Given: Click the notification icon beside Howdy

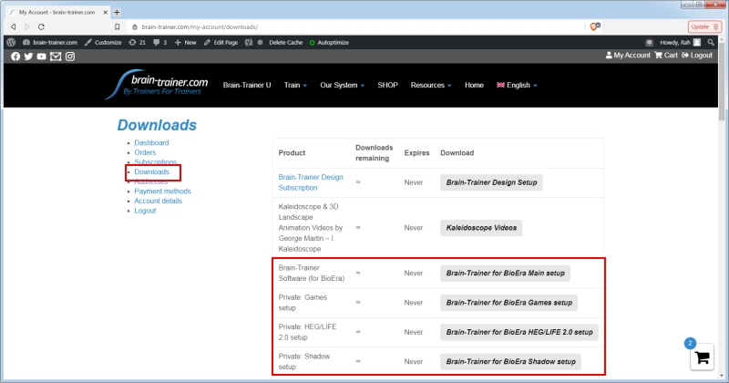Looking at the screenshot, I should [649, 42].
